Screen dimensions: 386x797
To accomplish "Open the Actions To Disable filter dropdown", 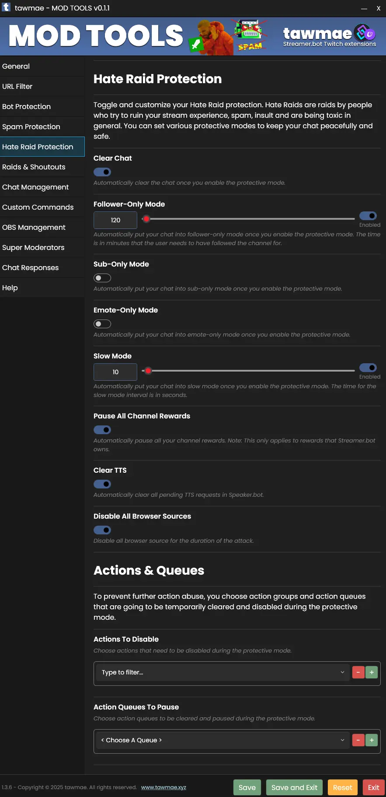I will click(x=223, y=672).
